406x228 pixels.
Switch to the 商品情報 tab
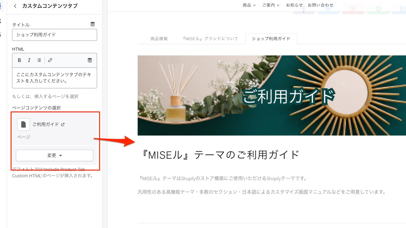[159, 39]
